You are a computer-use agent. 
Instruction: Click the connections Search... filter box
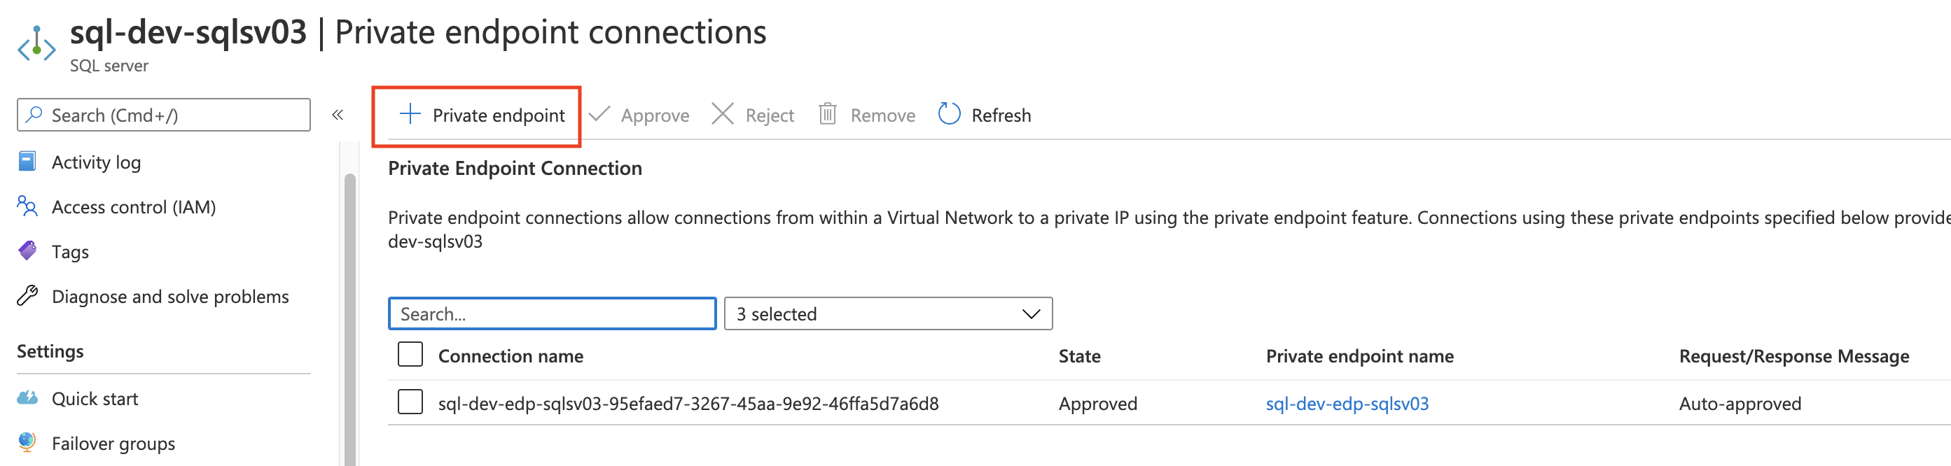(551, 314)
